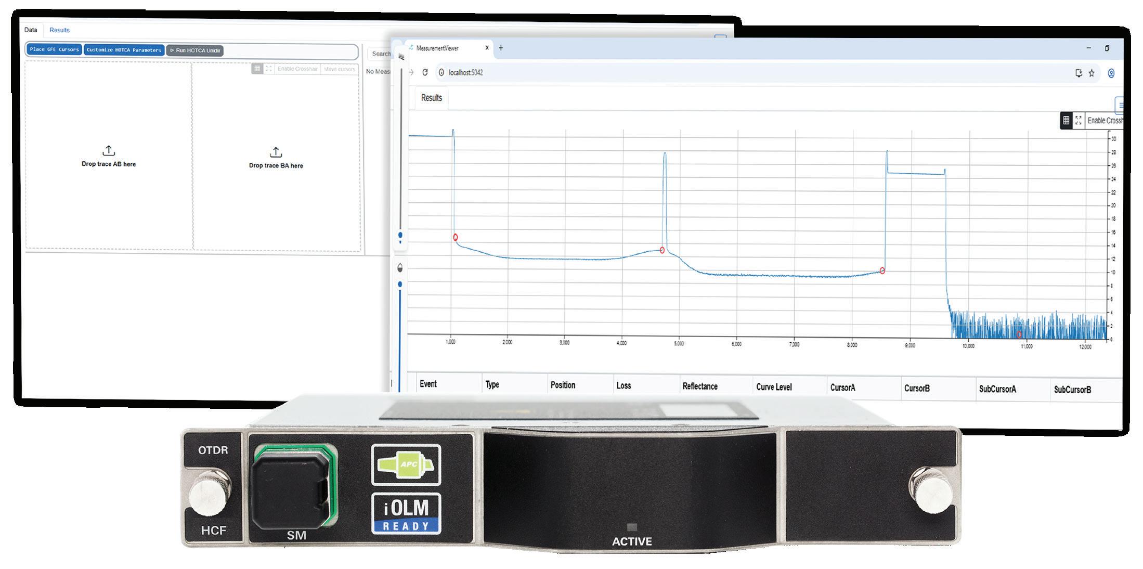Toggle grid view icon in Data panel
This screenshot has height=569, width=1143.
click(x=257, y=69)
